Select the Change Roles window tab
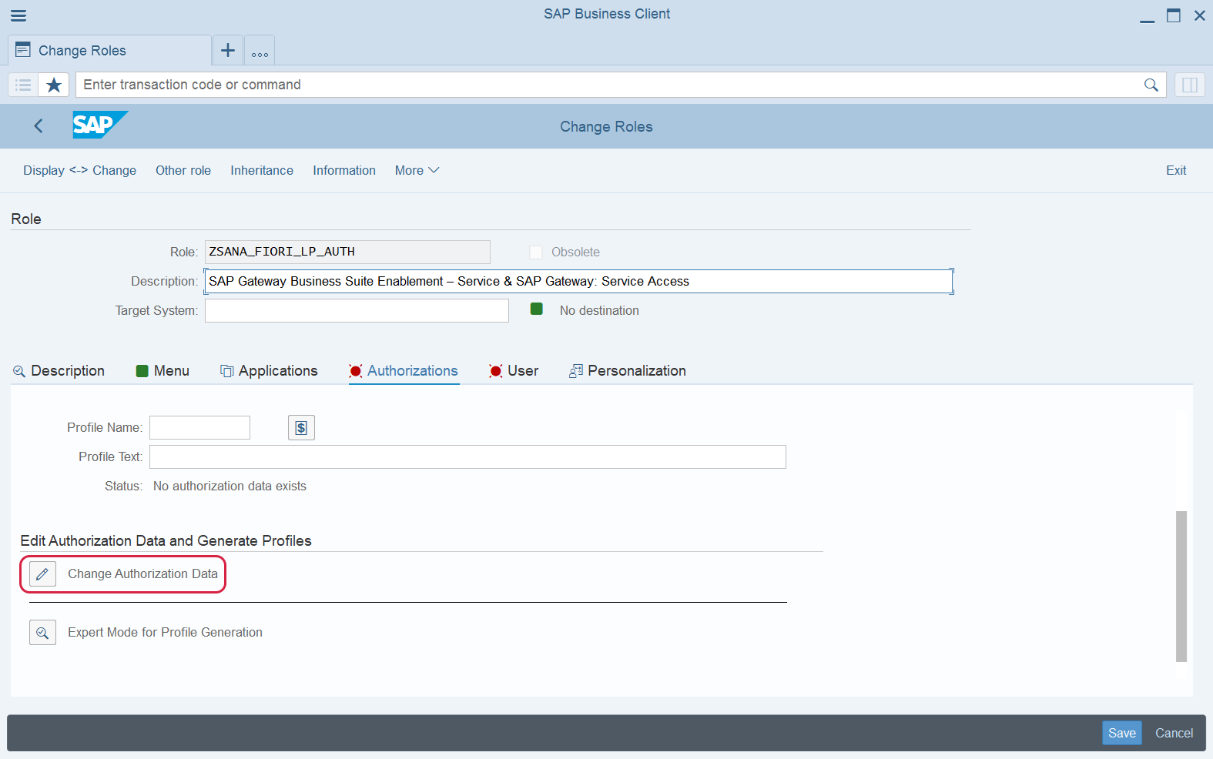The height and width of the screenshot is (759, 1213). tap(109, 51)
